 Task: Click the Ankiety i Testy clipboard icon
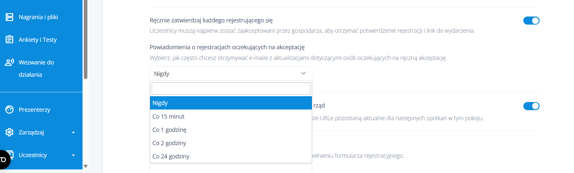pos(9,40)
